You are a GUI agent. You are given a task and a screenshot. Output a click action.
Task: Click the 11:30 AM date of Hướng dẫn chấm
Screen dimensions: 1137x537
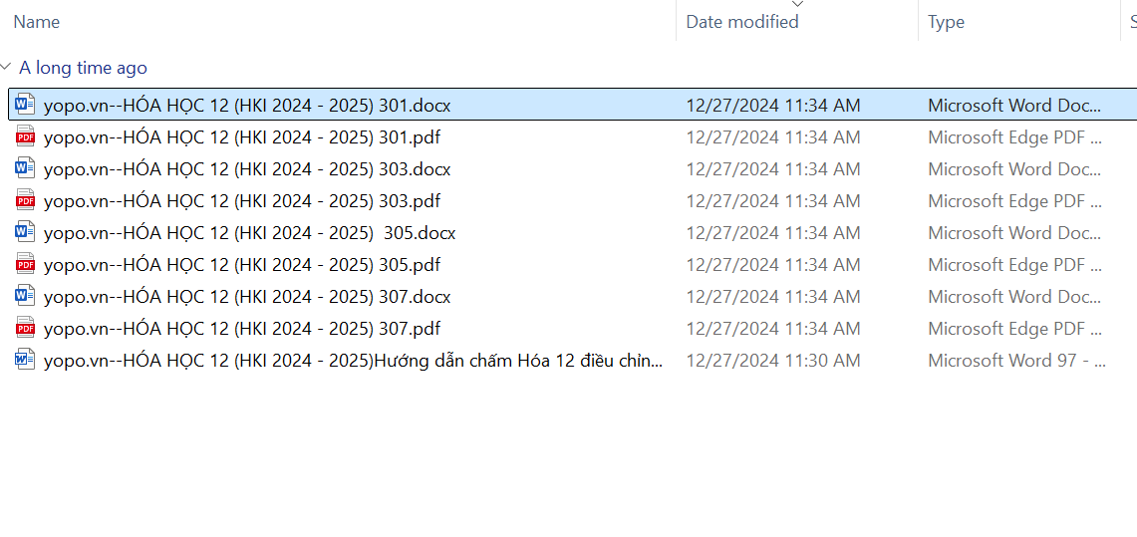(x=773, y=360)
